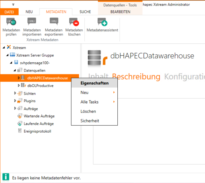This screenshot has width=205, height=183.
Task: Switch to the Inhalt section
Action: [98, 76]
